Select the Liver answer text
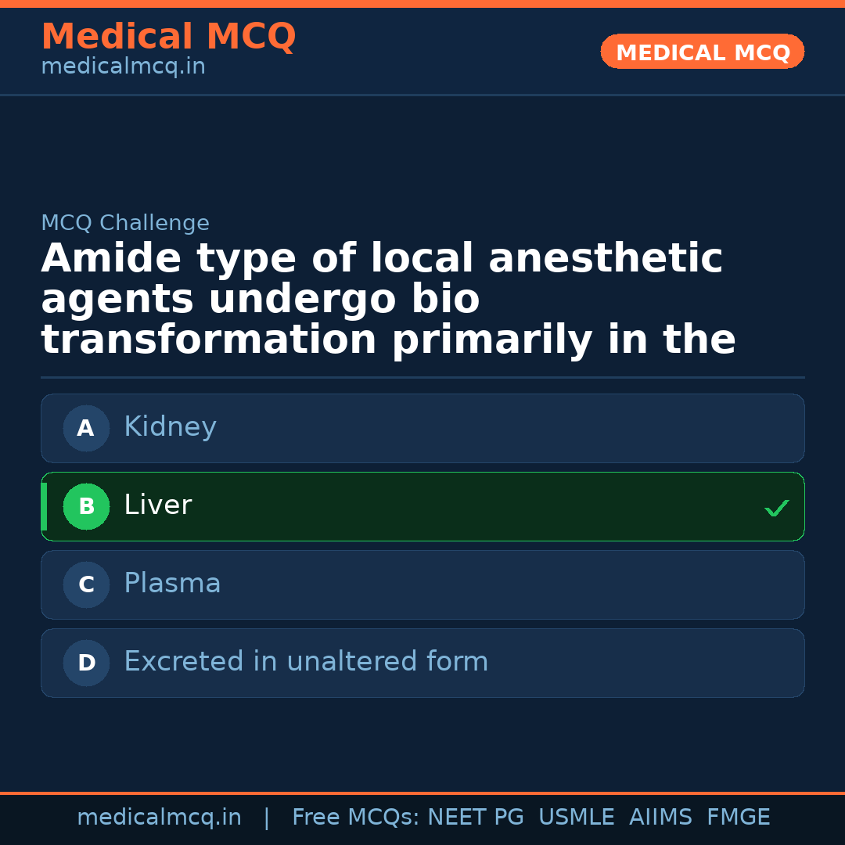Screen dimensions: 845x845 [157, 505]
